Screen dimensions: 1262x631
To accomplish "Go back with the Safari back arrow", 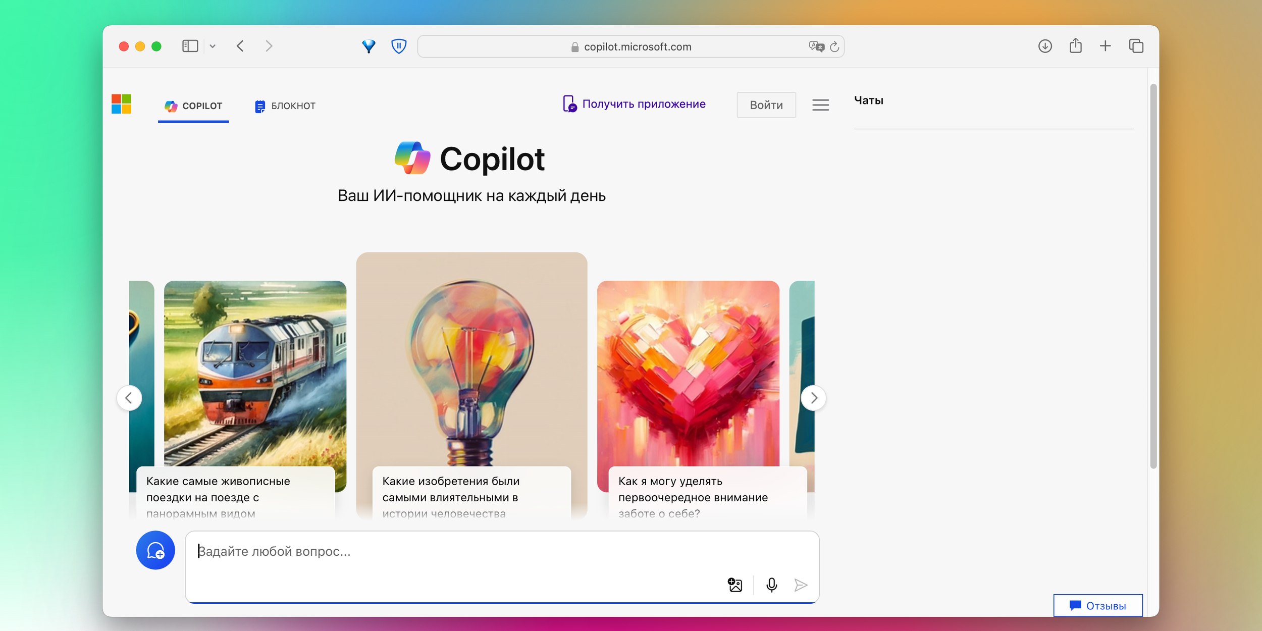I will click(x=240, y=46).
